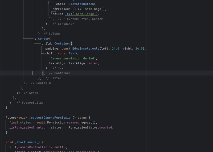Click the '// Text' closing label
The image size is (213, 152).
click(x=59, y=68)
